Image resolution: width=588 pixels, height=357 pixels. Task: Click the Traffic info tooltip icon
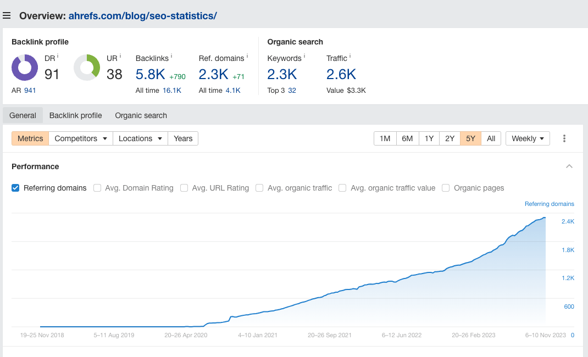click(351, 56)
